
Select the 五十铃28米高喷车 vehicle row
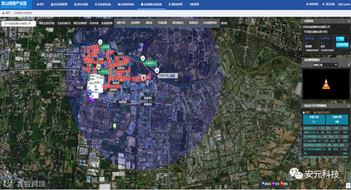[325, 151]
